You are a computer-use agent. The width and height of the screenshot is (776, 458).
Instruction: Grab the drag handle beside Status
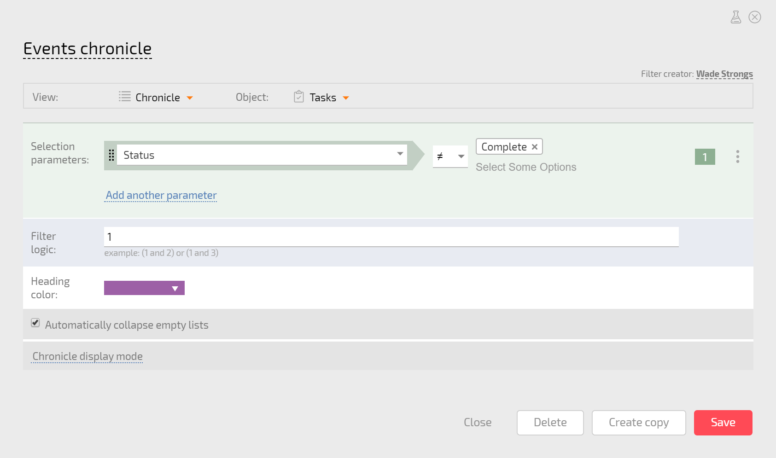coord(111,155)
